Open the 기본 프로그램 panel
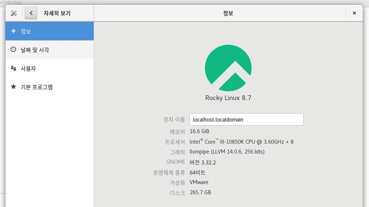The image size is (369, 207). tap(50, 87)
